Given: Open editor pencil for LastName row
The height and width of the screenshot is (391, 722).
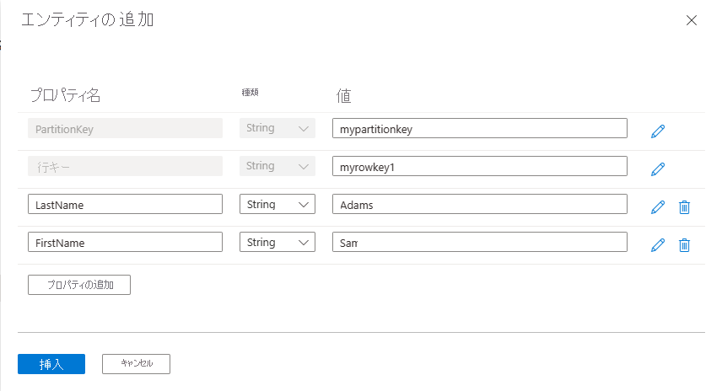Looking at the screenshot, I should [x=658, y=207].
